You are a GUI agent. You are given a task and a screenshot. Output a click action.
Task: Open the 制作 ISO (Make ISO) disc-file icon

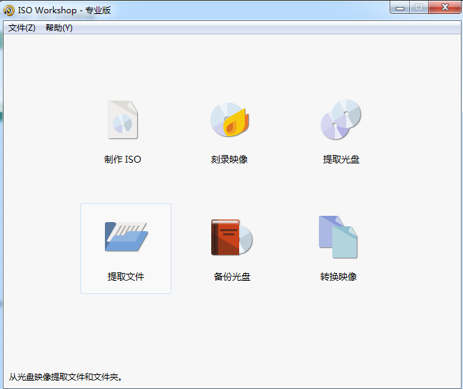(x=122, y=119)
